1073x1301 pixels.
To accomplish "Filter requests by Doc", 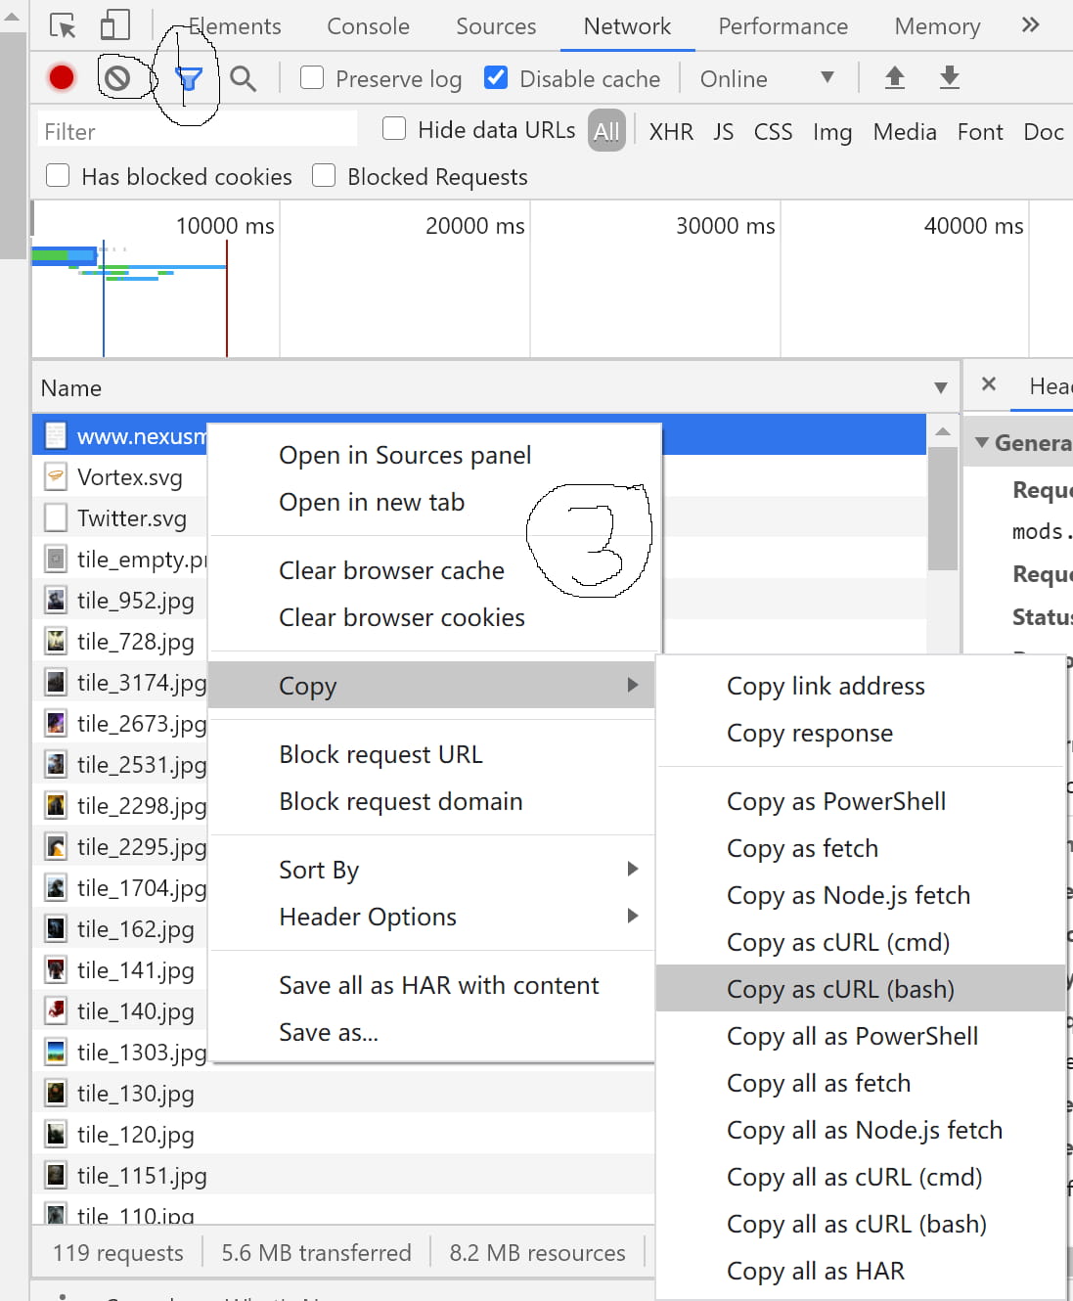I will [x=1044, y=132].
